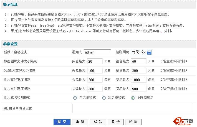The width and height of the screenshot is (197, 127).
Task: Select the 不限制域名 radio button
Action: coord(133,98)
